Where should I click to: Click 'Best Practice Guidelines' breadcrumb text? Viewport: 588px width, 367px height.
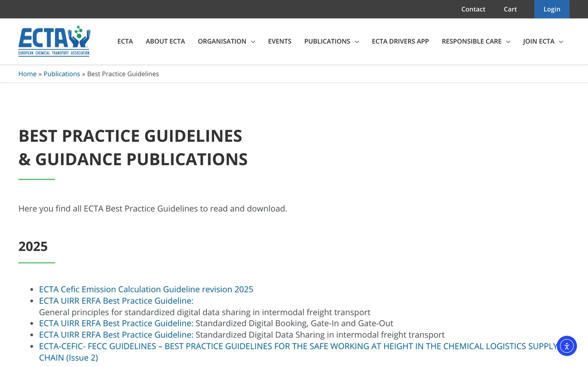(123, 74)
